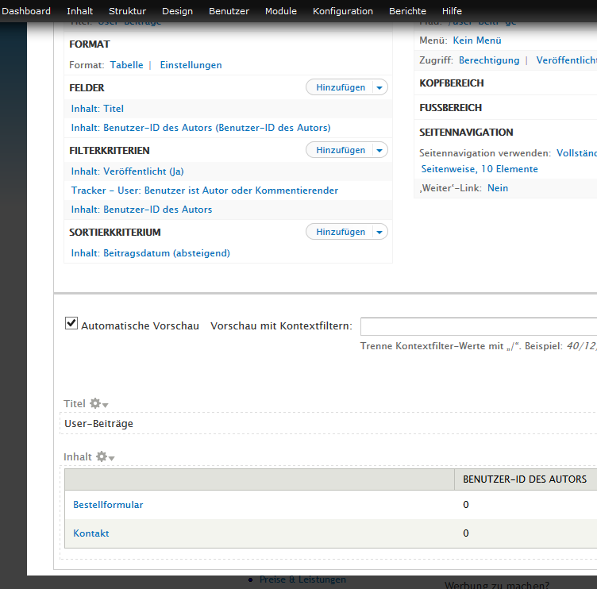This screenshot has width=597, height=589.
Task: Open the Module menu
Action: (x=280, y=11)
